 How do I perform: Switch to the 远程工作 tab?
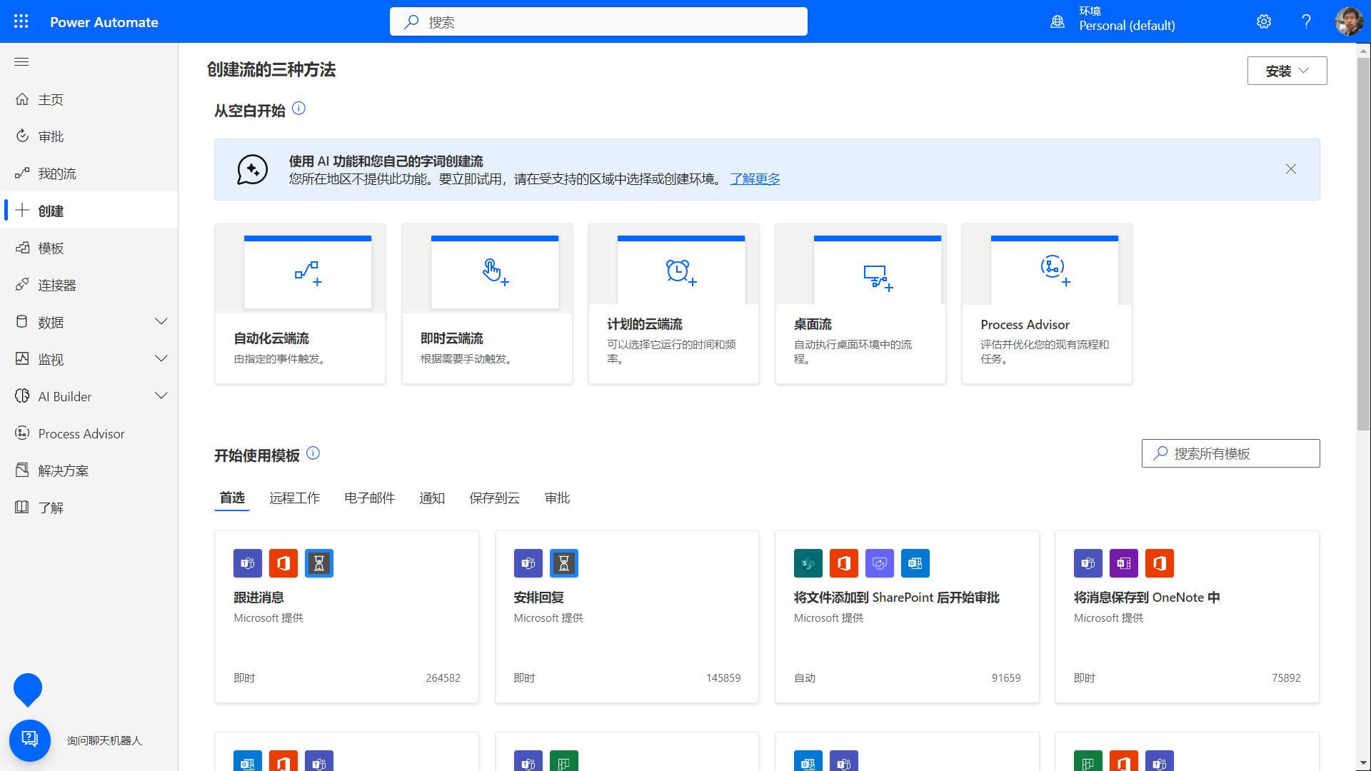point(294,498)
